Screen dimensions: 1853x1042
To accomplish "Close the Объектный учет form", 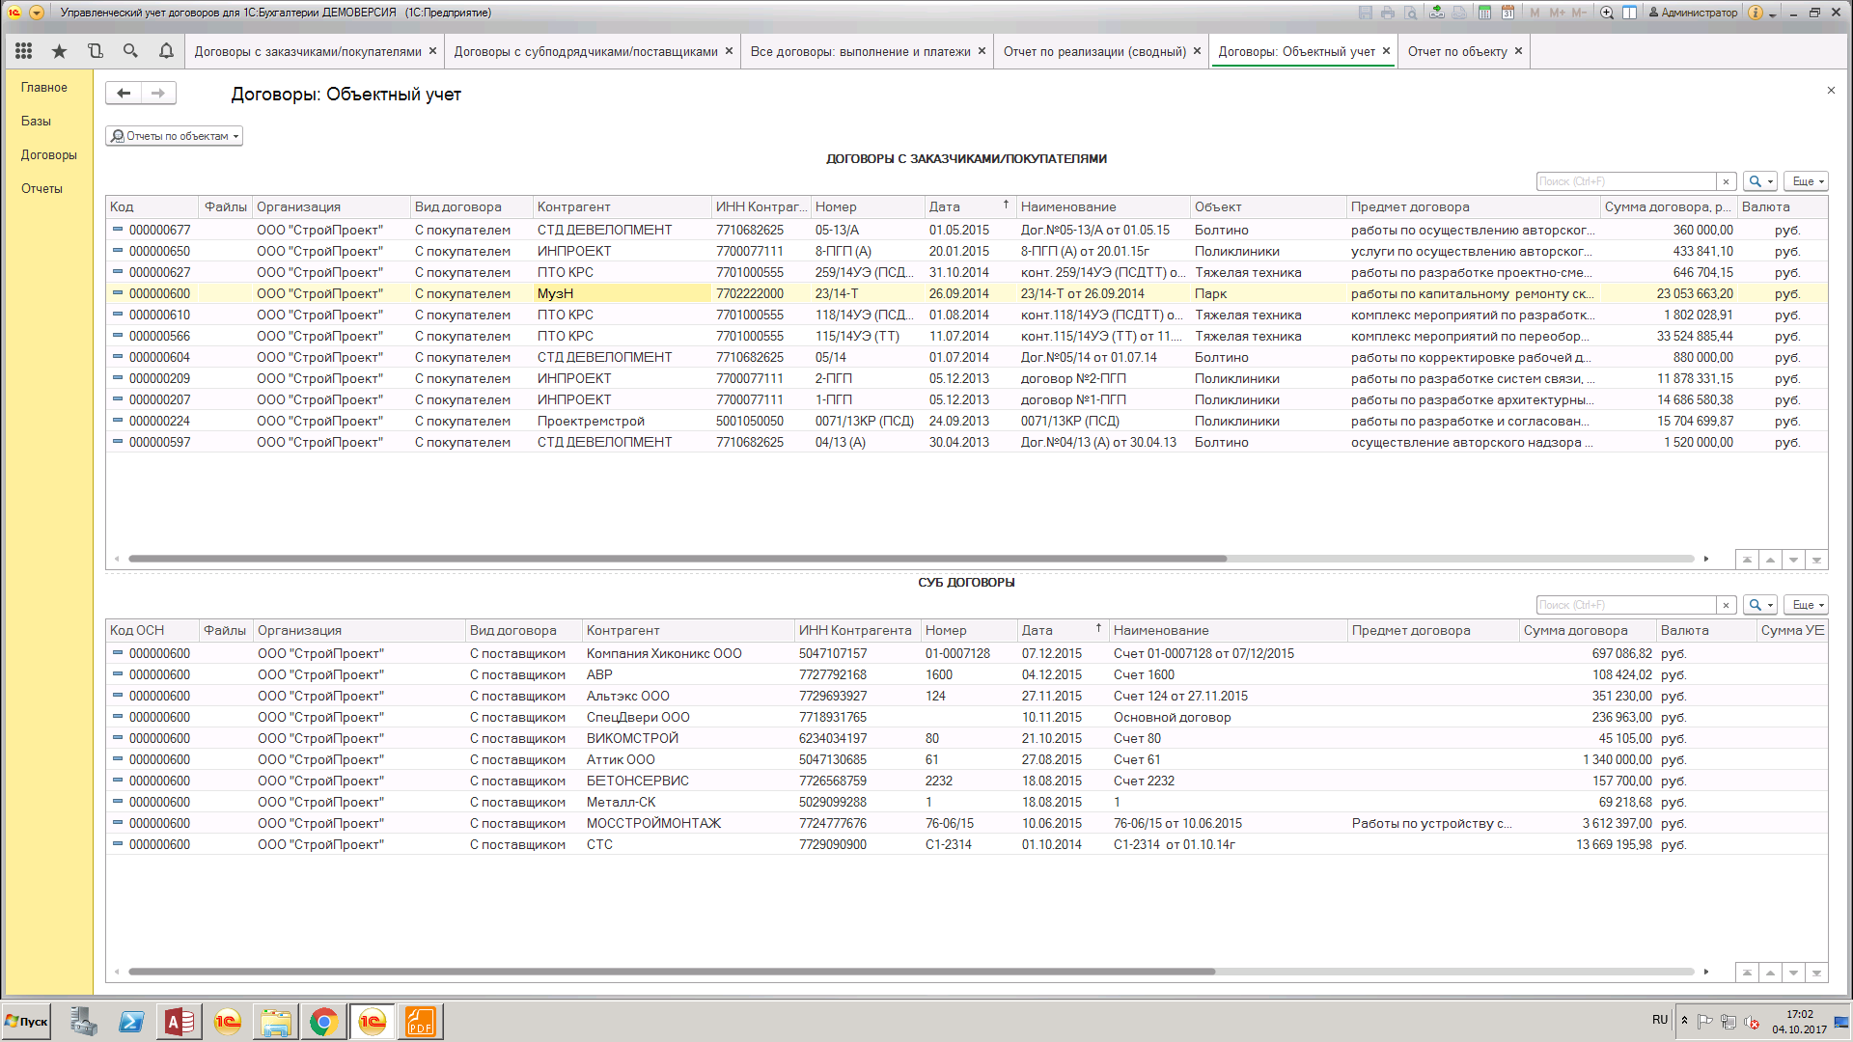I will 1831,90.
